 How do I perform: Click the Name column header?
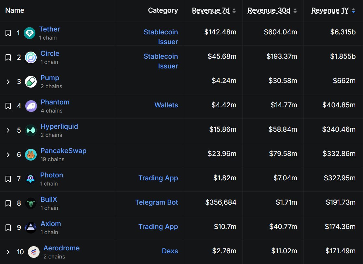pos(15,10)
